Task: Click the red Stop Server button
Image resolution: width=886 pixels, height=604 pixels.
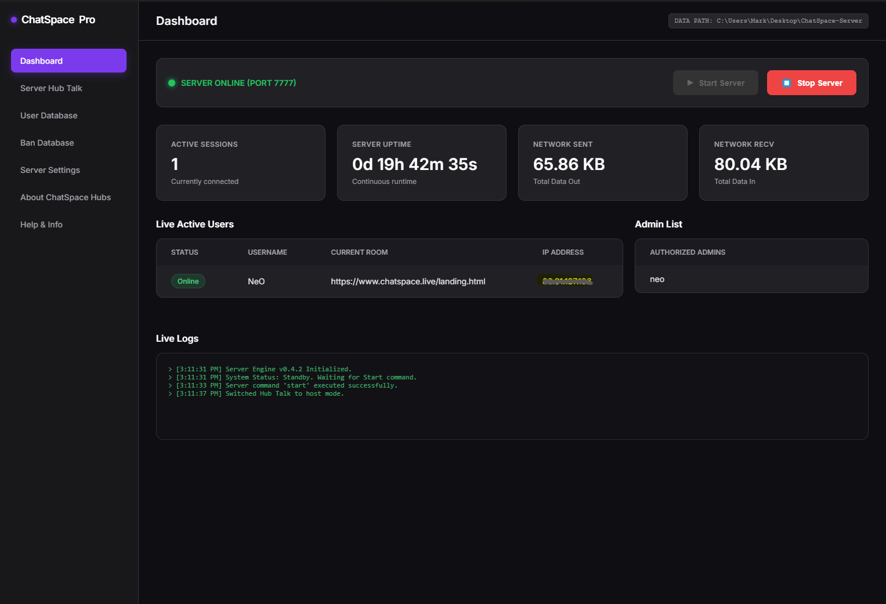Action: tap(812, 83)
